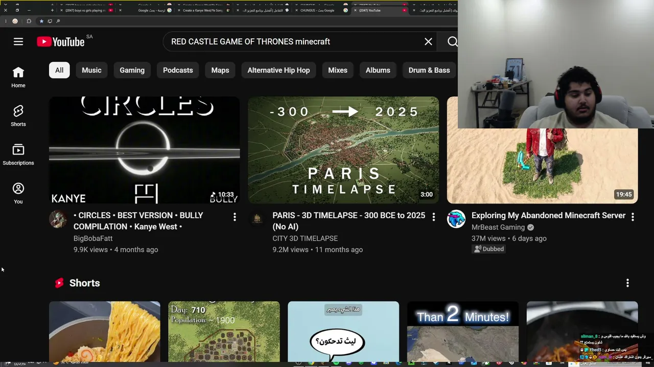Open the CIRCLES BEST VERSION video title

(138, 221)
